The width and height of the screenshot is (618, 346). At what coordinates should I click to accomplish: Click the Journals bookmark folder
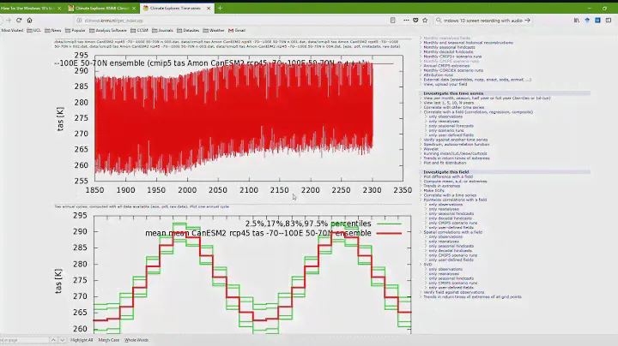[163, 29]
